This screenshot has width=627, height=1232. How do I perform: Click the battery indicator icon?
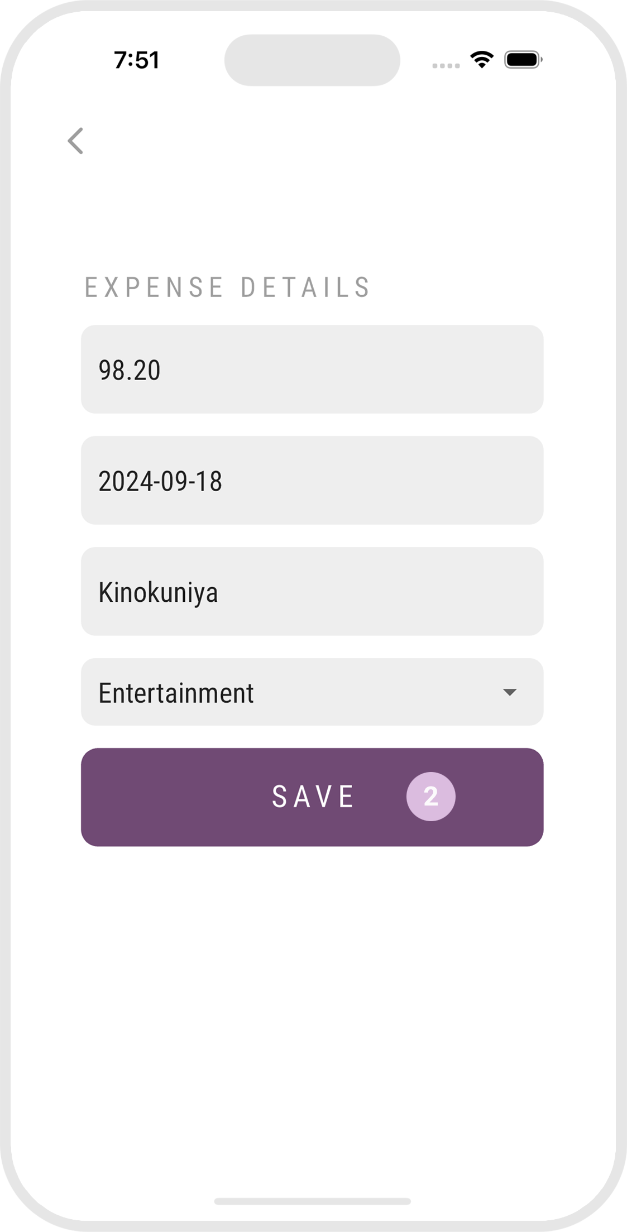click(523, 60)
